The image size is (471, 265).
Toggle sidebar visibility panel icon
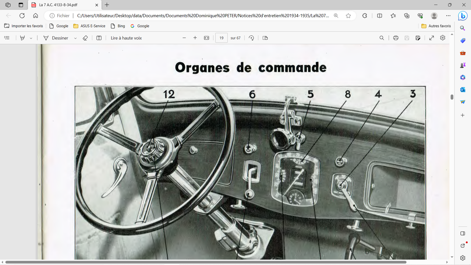click(x=463, y=233)
